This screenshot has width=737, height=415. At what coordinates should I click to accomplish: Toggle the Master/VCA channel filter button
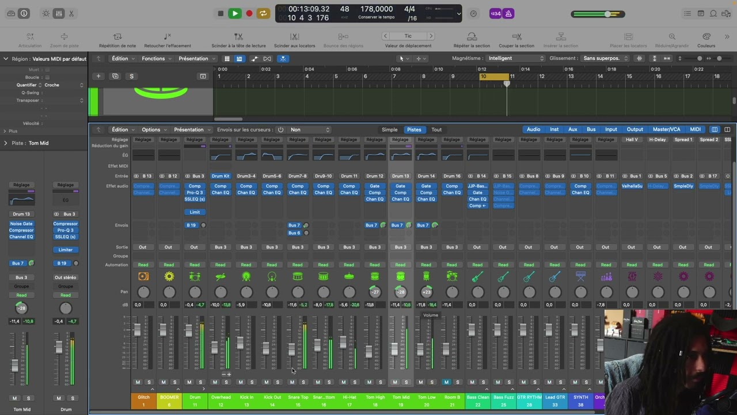pyautogui.click(x=666, y=130)
